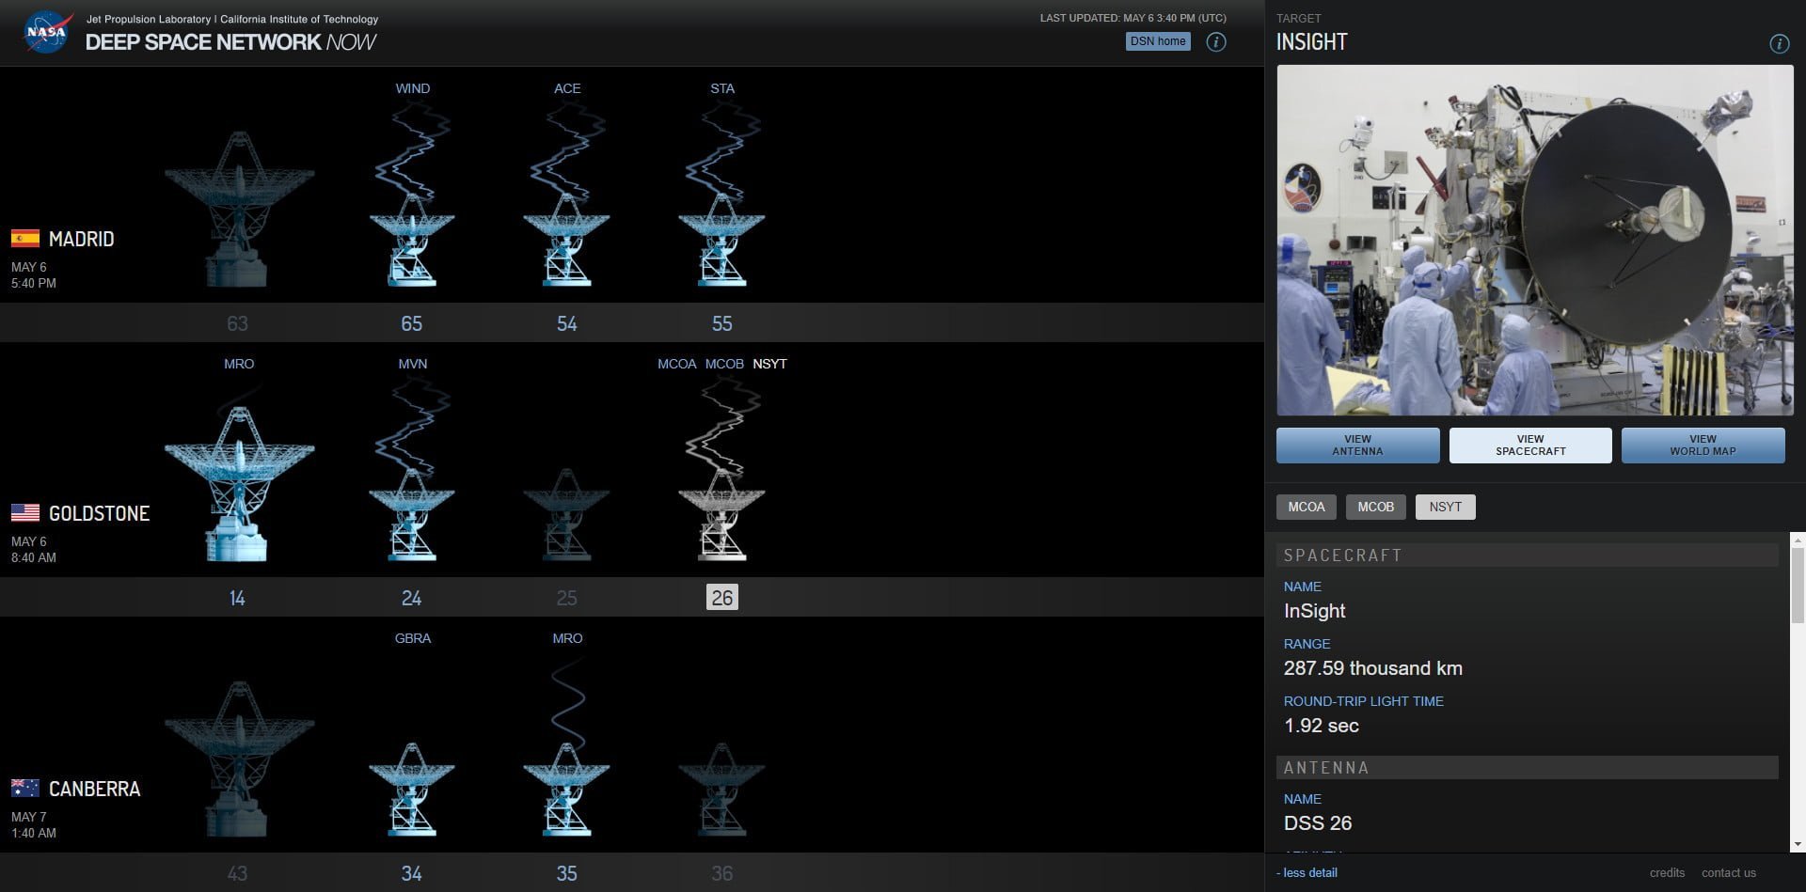1806x892 pixels.
Task: Click the ACE spacecraft label
Action: pos(567,88)
